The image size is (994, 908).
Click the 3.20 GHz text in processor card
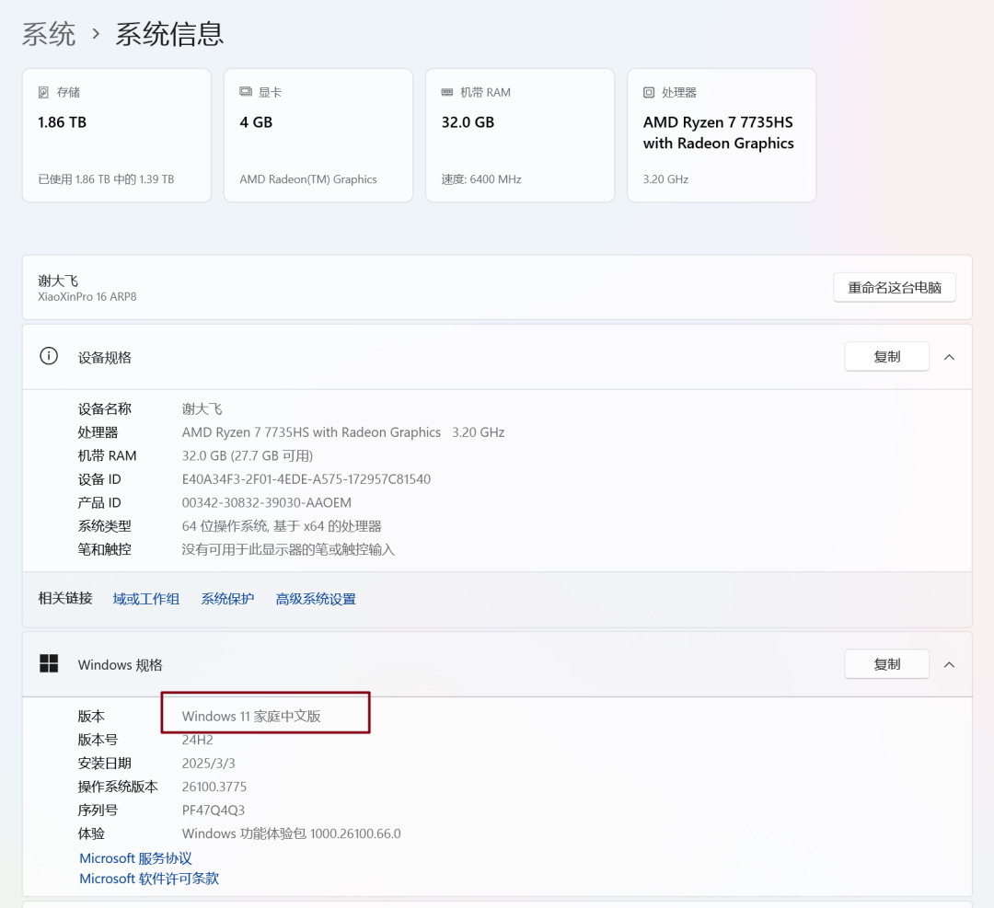pyautogui.click(x=665, y=179)
